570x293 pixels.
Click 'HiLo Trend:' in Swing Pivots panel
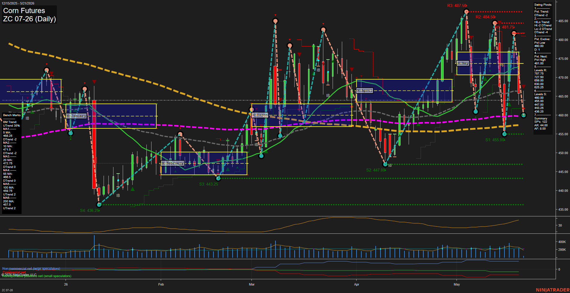click(542, 22)
